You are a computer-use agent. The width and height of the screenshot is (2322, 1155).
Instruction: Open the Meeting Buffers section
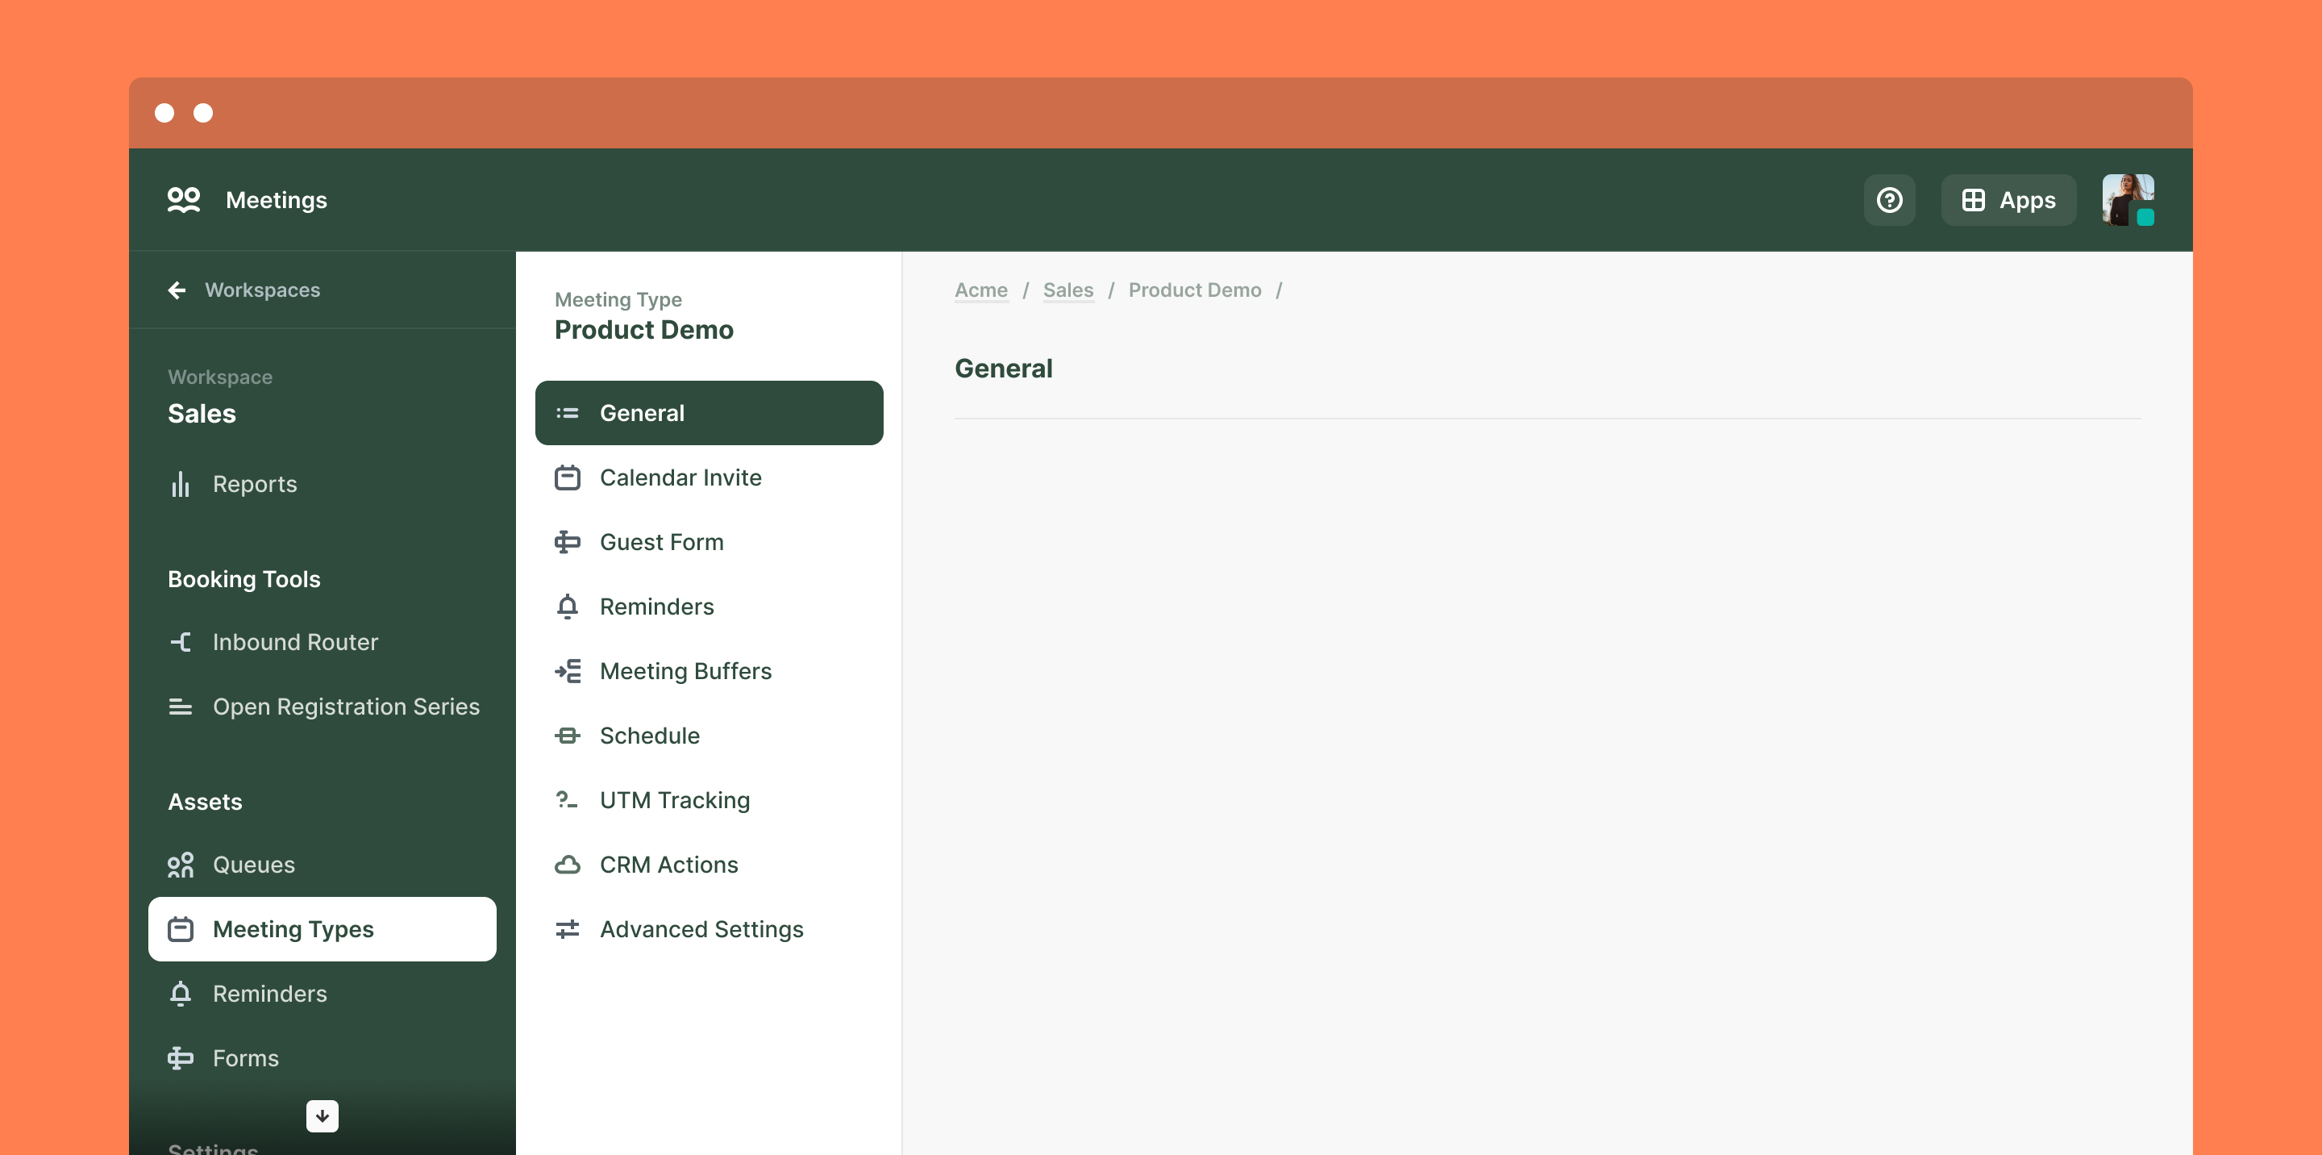coord(685,672)
